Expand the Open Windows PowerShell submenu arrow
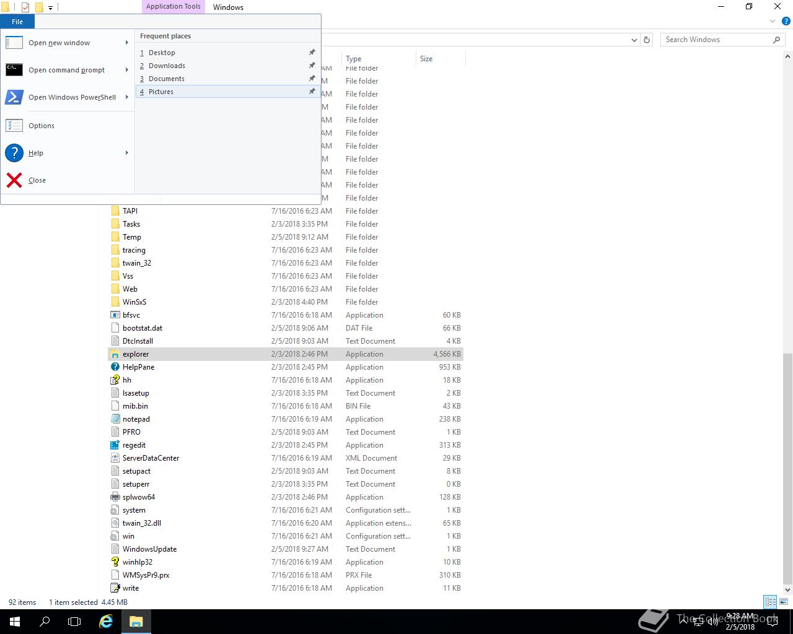Screen dimensions: 793x634 pos(127,97)
